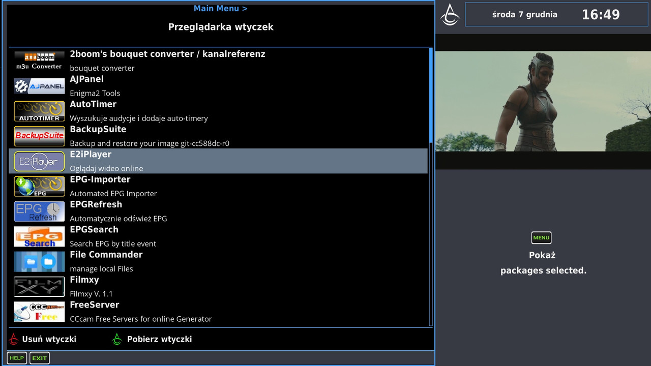This screenshot has width=651, height=366.
Task: Click the HELP button
Action: pos(17,358)
